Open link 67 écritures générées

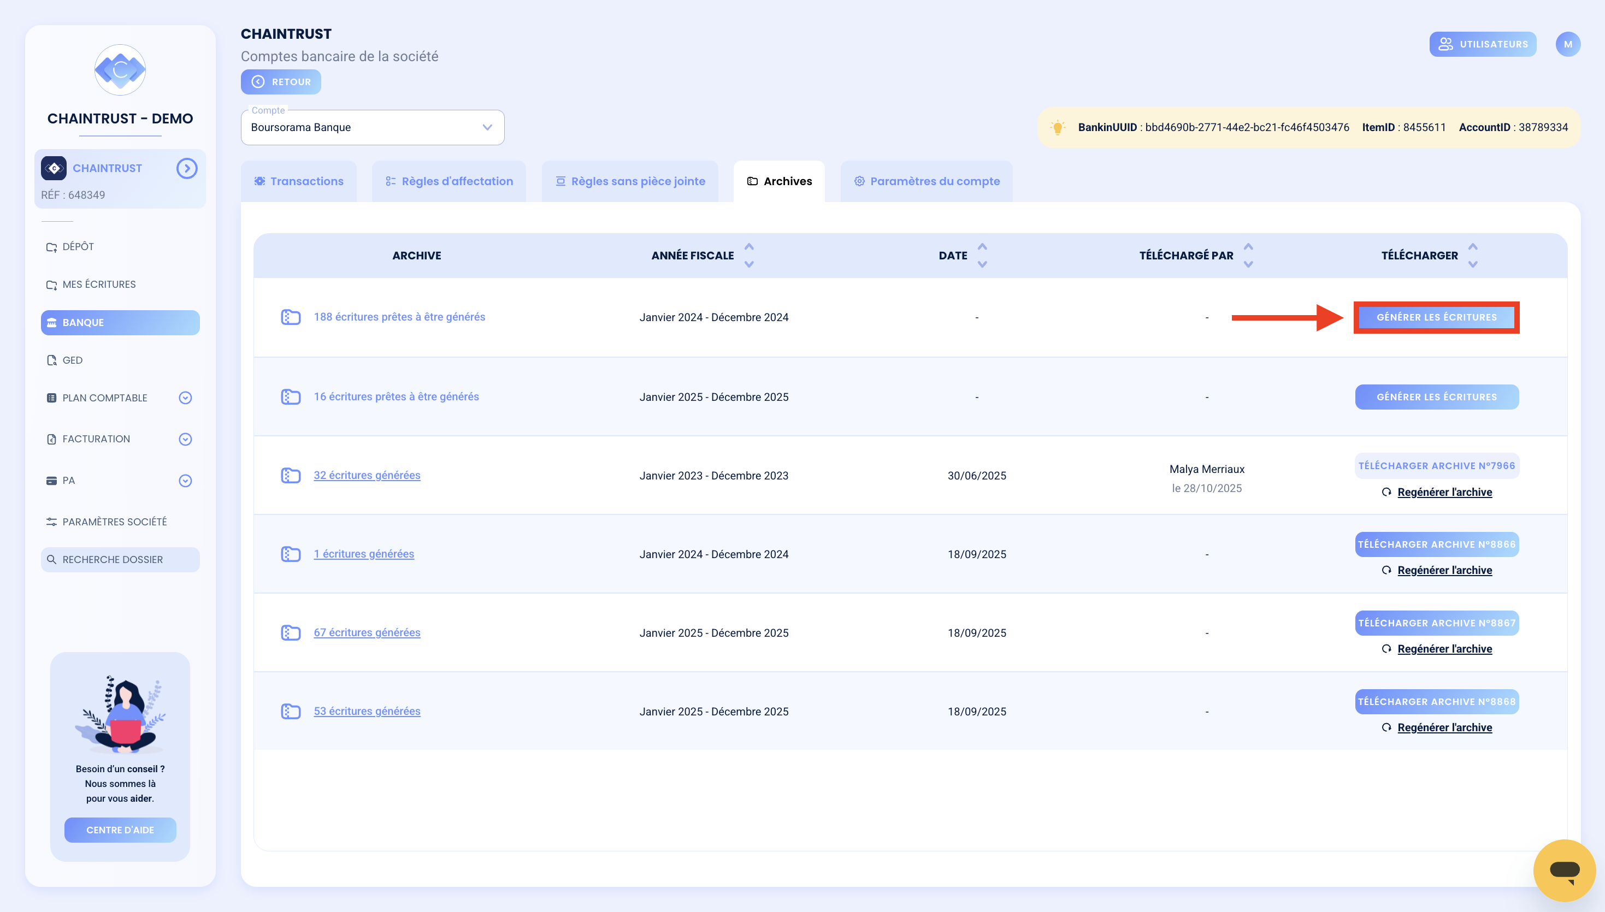click(x=367, y=632)
